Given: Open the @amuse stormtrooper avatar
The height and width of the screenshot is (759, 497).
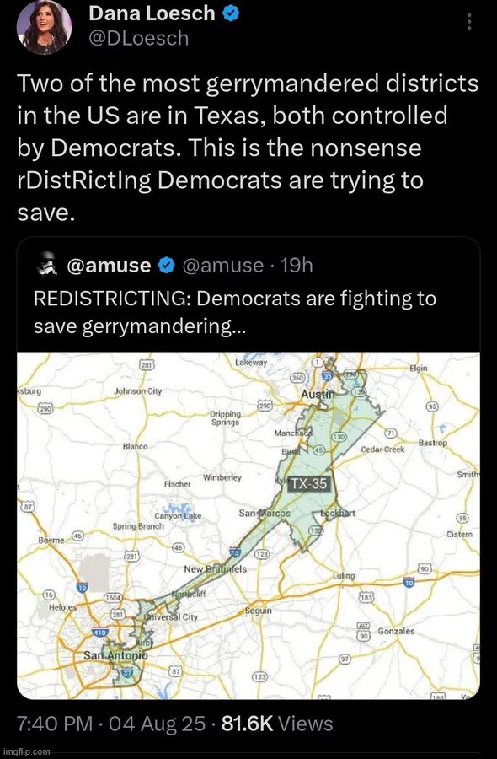Looking at the screenshot, I should pyautogui.click(x=47, y=266).
